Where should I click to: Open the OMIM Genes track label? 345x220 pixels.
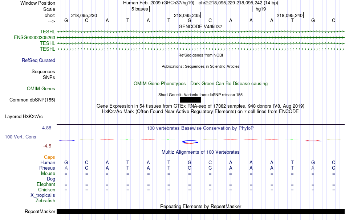(41, 88)
